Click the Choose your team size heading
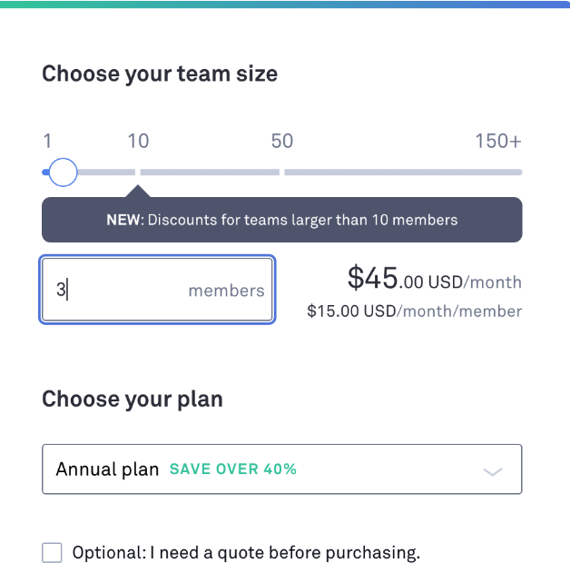 tap(160, 74)
